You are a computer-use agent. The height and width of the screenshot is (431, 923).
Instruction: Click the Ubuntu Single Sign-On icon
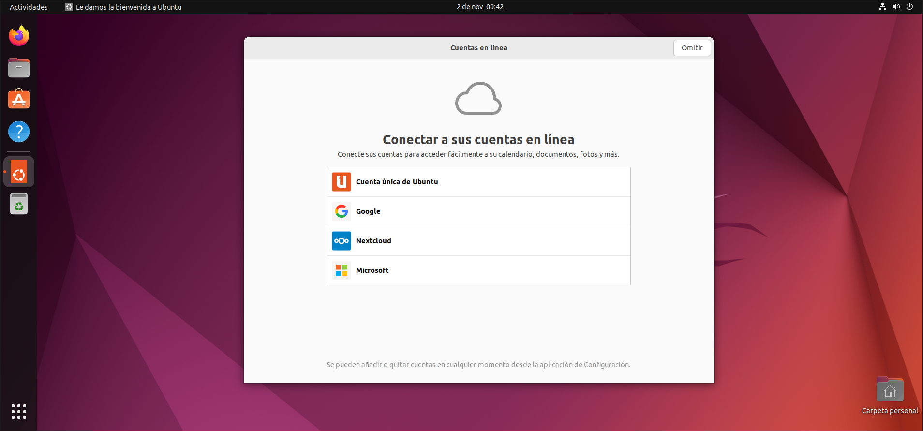coord(342,182)
